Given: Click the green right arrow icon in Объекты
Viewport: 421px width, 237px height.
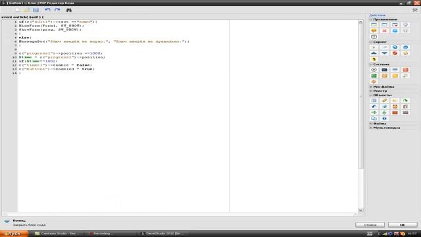Looking at the screenshot, I should pyautogui.click(x=374, y=113).
